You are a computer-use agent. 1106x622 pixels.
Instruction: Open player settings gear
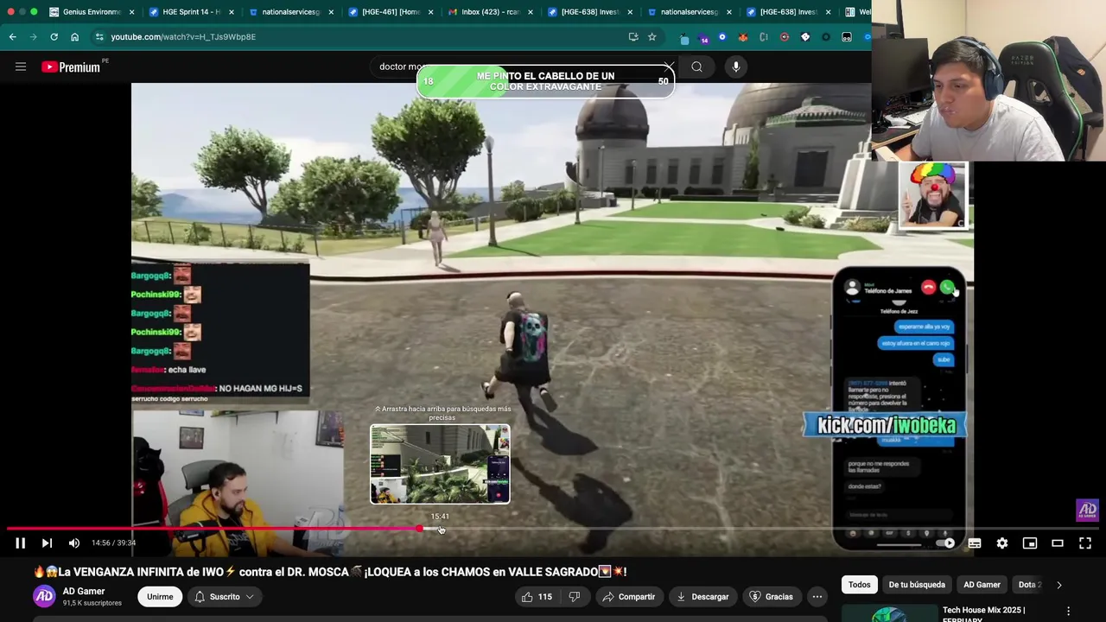[x=1002, y=543]
